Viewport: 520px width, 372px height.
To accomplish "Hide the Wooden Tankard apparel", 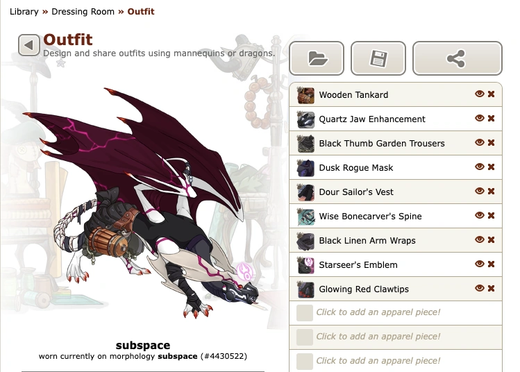I will pyautogui.click(x=479, y=94).
